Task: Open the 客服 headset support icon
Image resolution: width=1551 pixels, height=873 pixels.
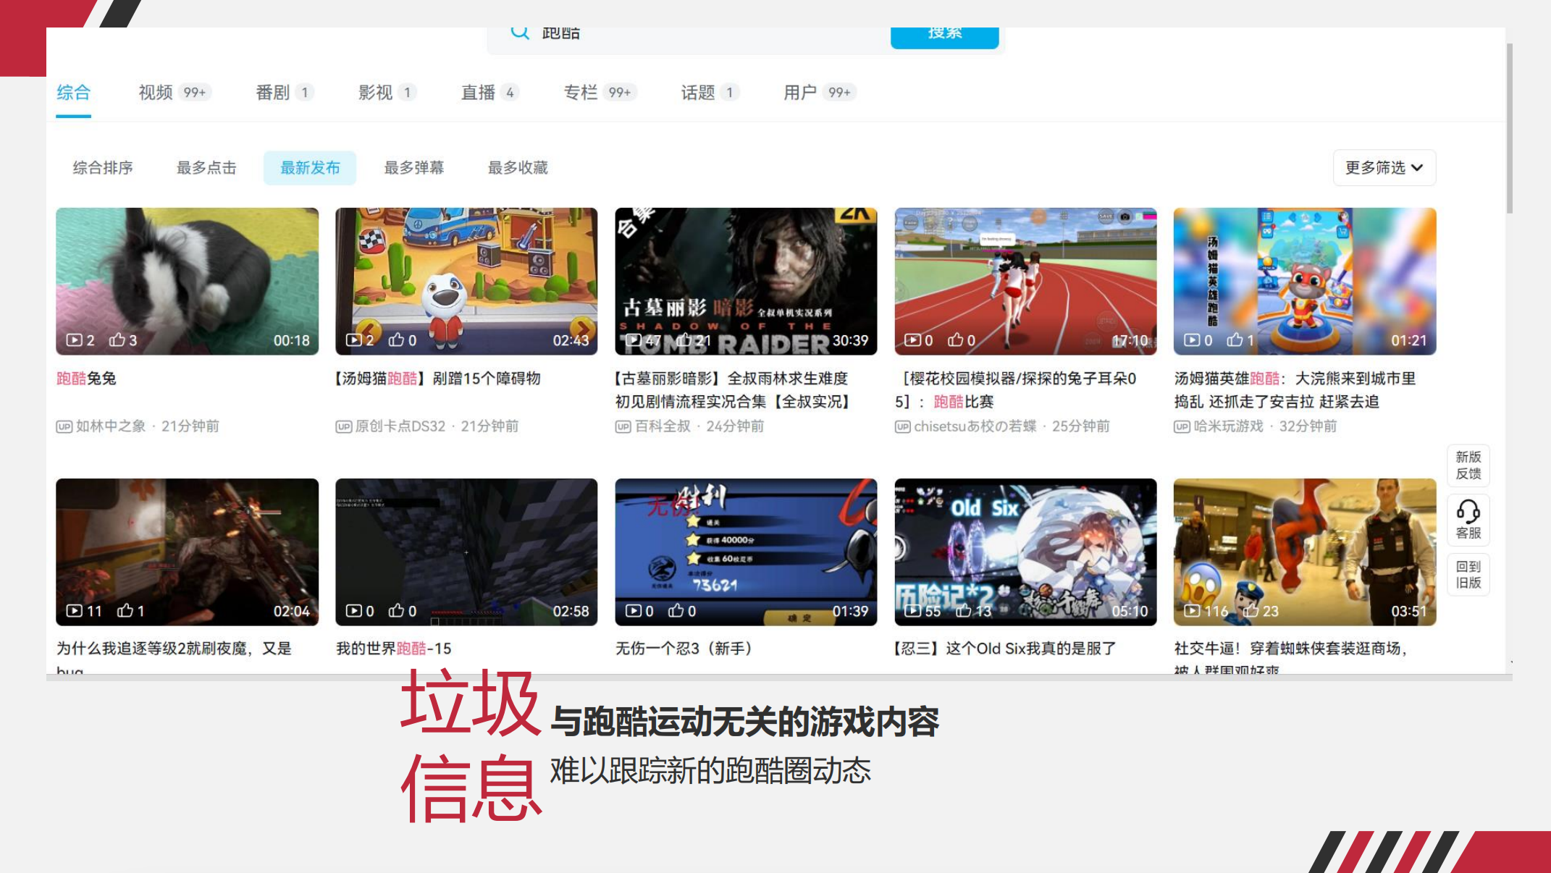Action: pos(1468,518)
